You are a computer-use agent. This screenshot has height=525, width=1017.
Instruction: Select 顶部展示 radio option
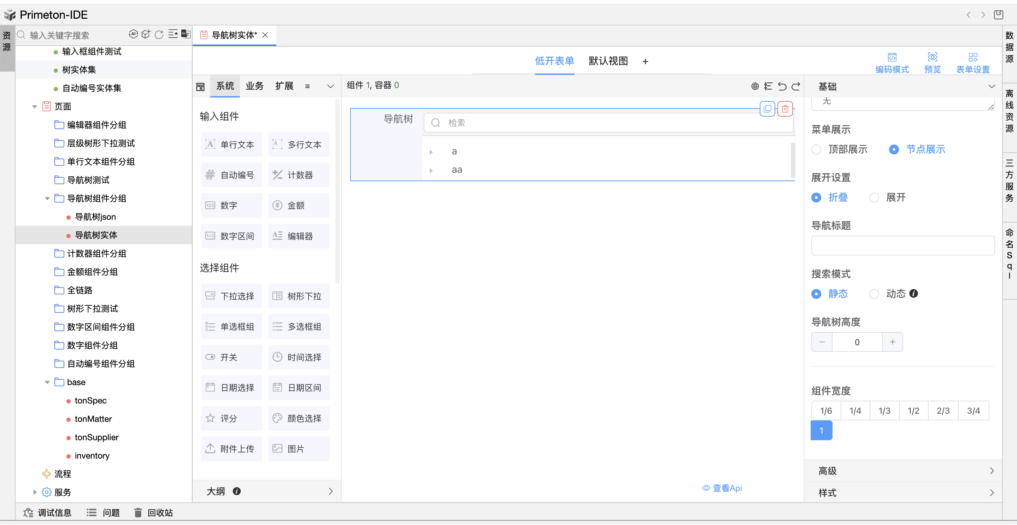point(816,149)
